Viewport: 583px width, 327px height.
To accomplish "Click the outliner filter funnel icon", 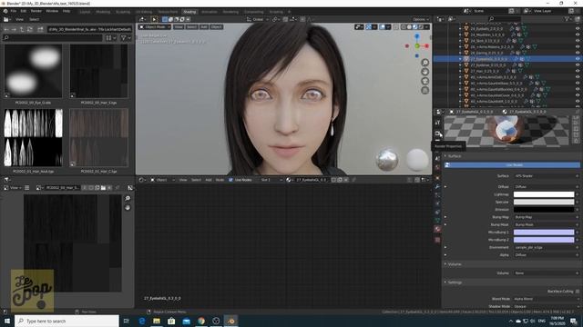I will pyautogui.click(x=568, y=18).
